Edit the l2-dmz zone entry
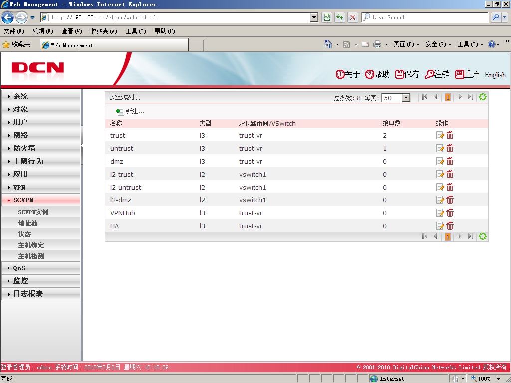 pyautogui.click(x=440, y=200)
